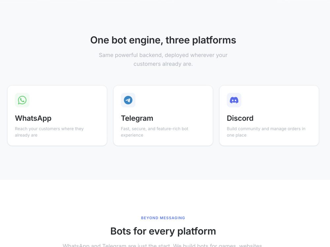The height and width of the screenshot is (247, 330).
Task: Click 'one place' text in Discord card
Action: (x=237, y=135)
